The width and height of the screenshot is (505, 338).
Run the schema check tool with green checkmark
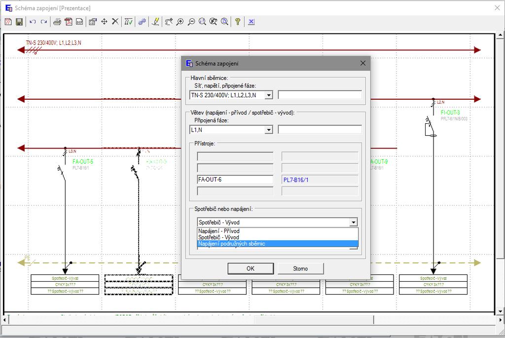click(129, 22)
